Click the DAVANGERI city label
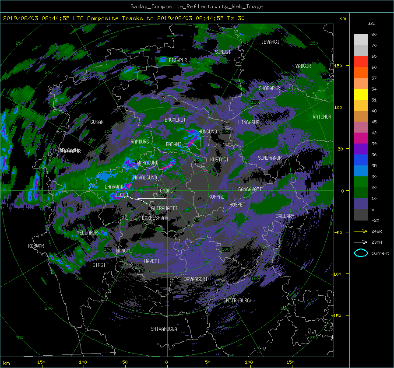Image resolution: width=394 pixels, height=368 pixels. click(x=196, y=279)
